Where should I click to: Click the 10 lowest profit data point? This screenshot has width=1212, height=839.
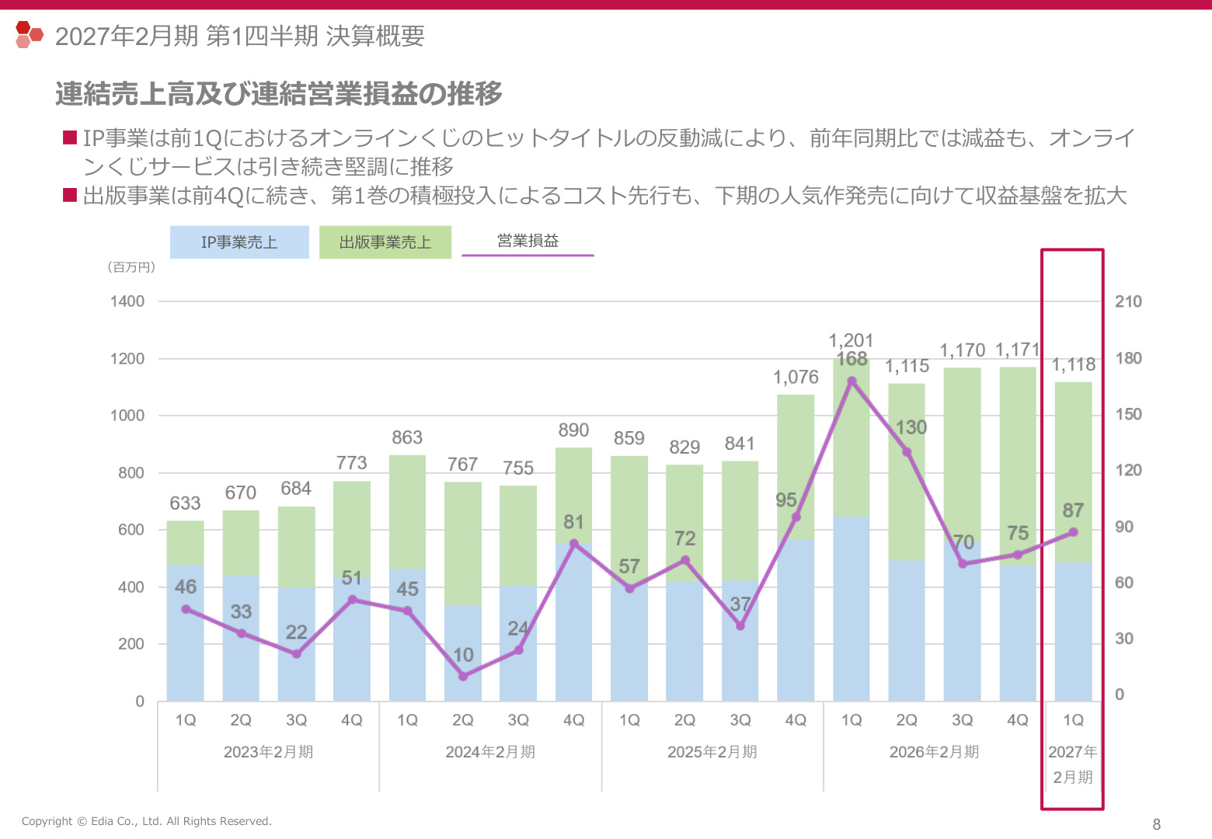(463, 677)
